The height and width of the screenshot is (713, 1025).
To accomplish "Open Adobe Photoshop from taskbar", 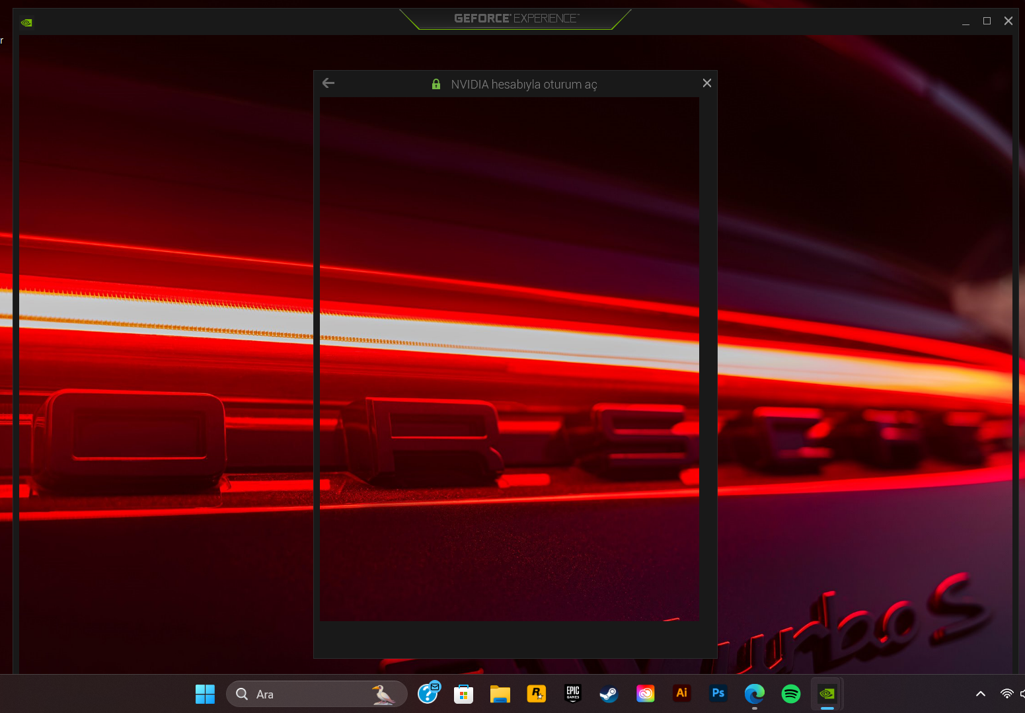I will click(x=718, y=693).
